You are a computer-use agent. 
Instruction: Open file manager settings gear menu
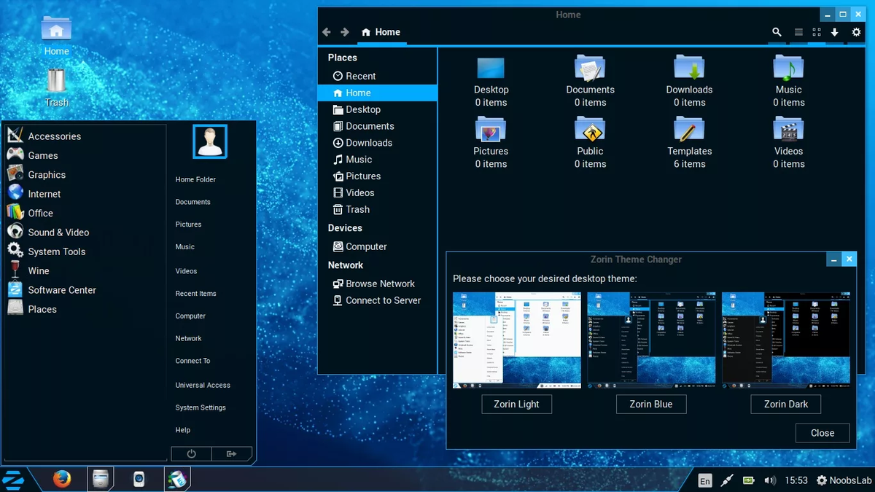[856, 32]
